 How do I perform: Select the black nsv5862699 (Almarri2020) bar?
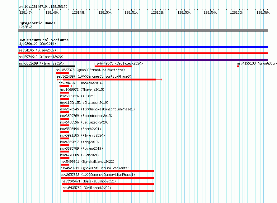[47, 66]
